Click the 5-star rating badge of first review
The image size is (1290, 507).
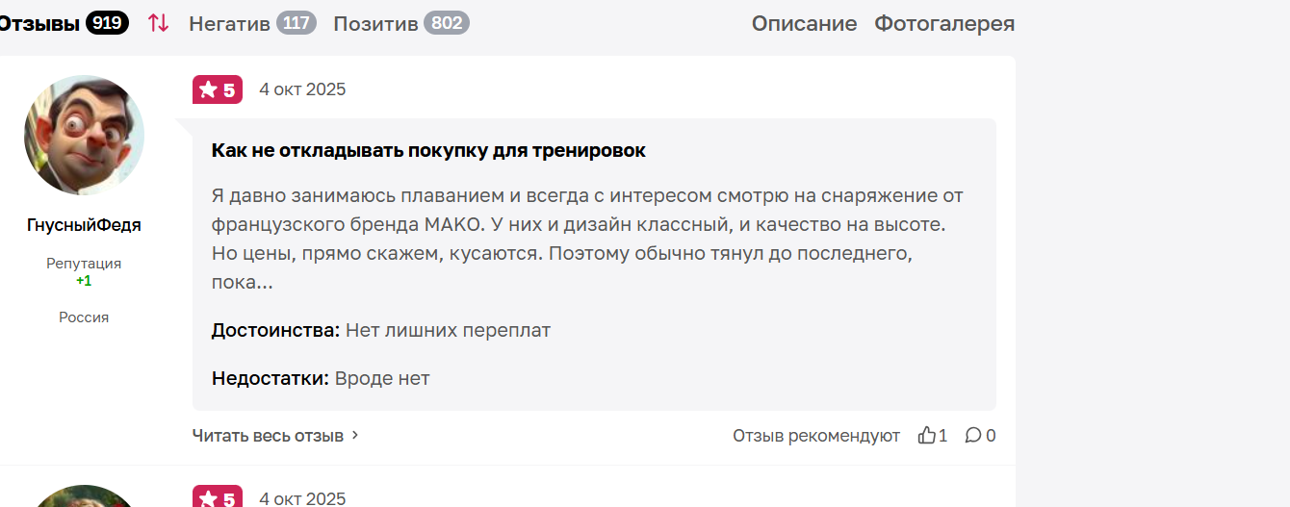[x=218, y=89]
